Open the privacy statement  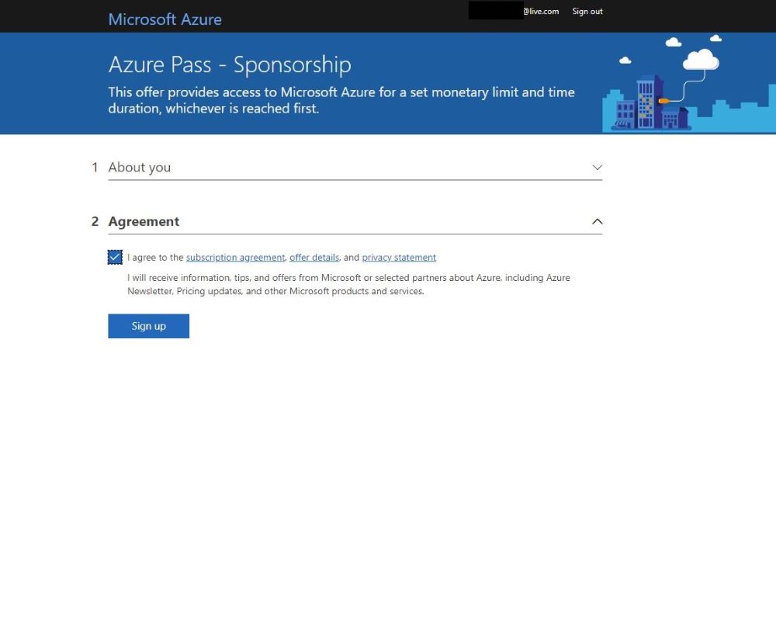pos(398,257)
